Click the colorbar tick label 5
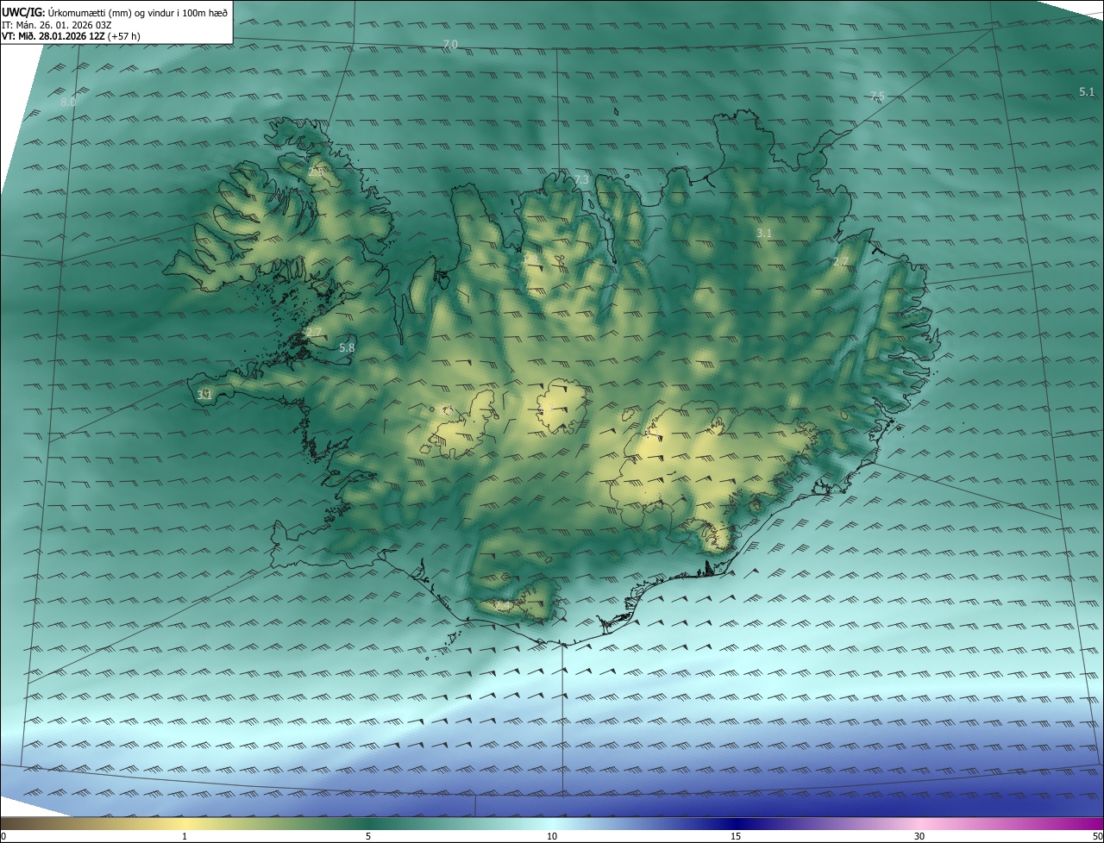 coord(368,836)
